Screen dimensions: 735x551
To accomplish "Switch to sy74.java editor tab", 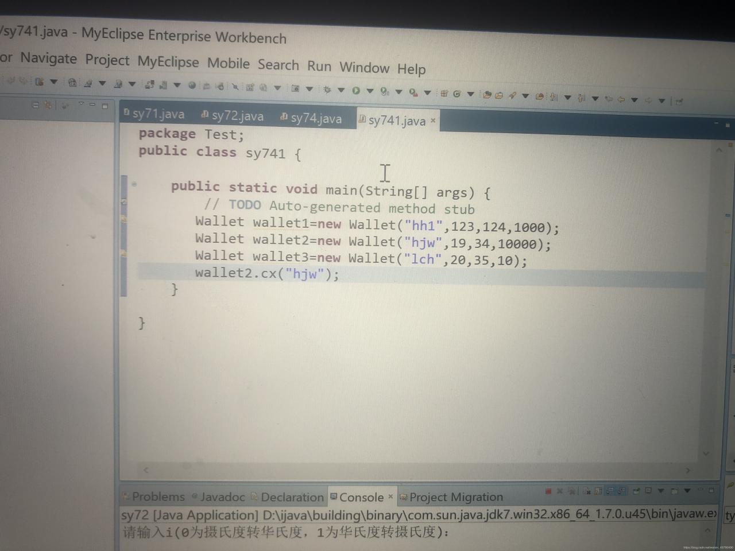I will coord(311,118).
